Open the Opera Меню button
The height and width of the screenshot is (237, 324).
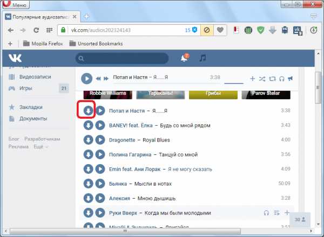16,4
